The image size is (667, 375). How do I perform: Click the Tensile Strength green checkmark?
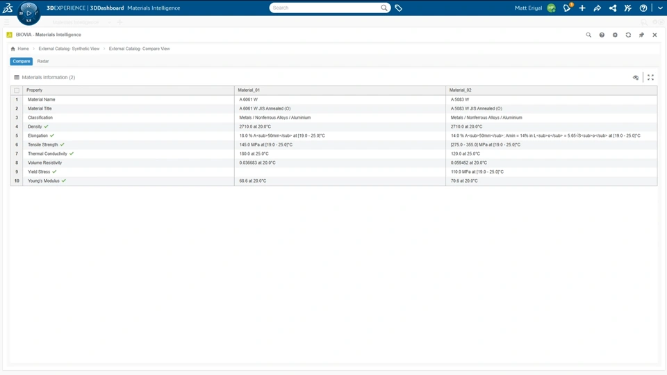[62, 144]
